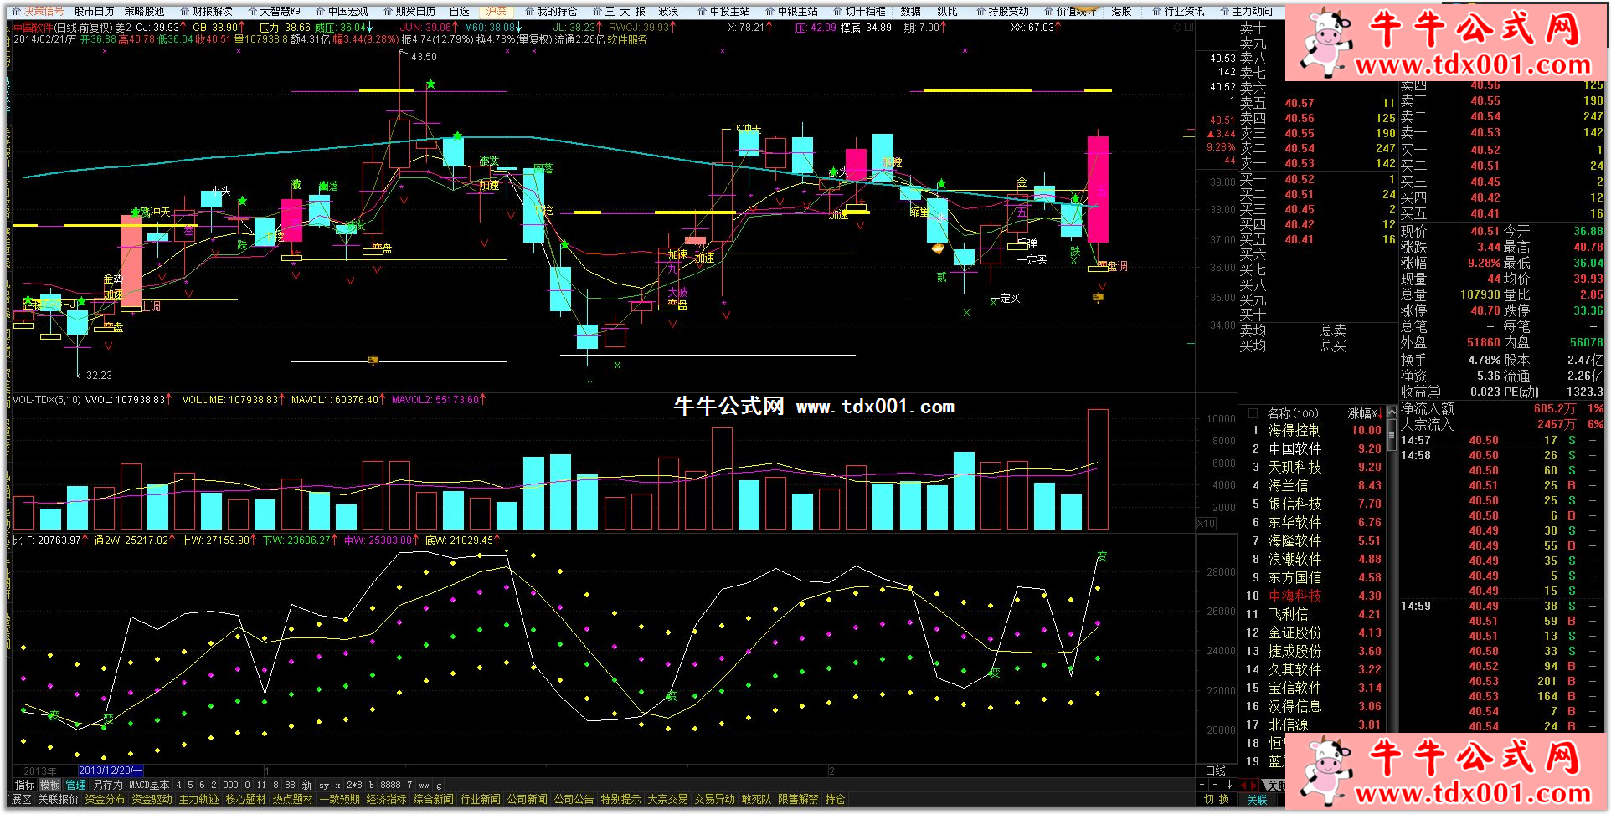The image size is (1611, 814).
Task: Click the 2013/12/23 timeline date marker
Action: coord(109,770)
